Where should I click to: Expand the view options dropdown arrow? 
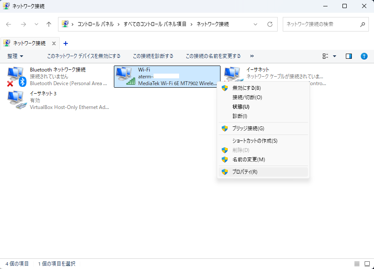(x=334, y=56)
